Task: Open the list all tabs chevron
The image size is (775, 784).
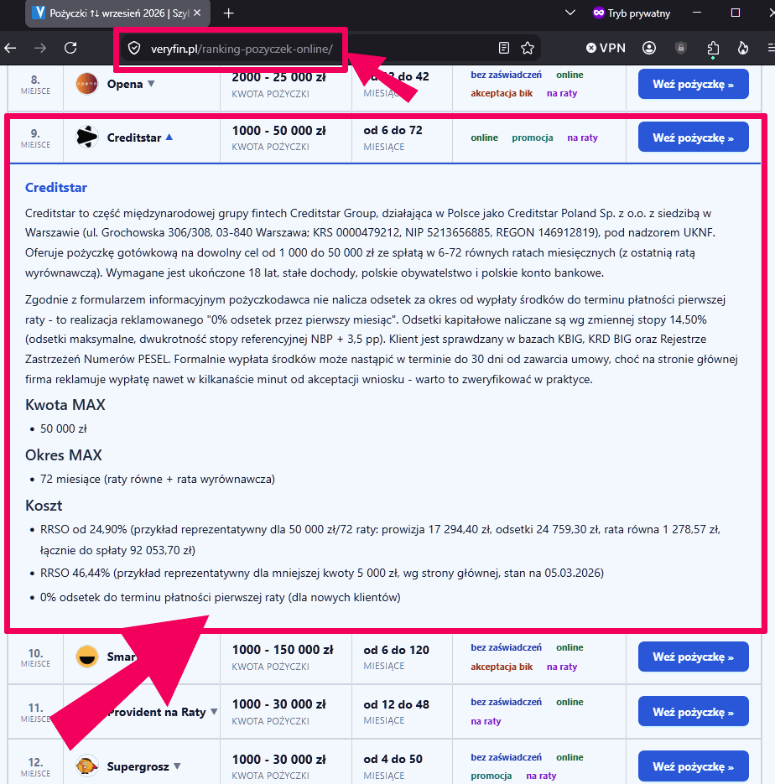Action: [570, 13]
